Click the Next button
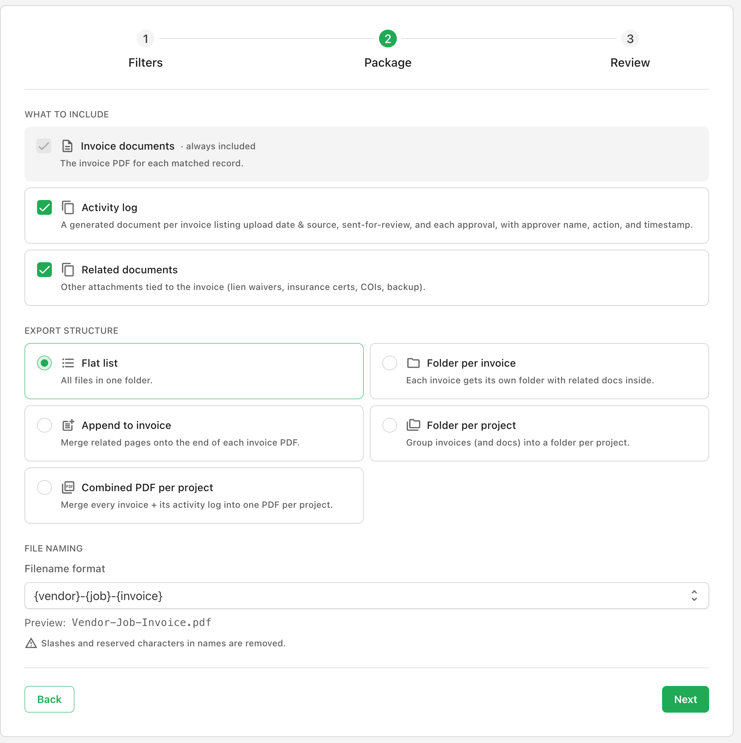 [685, 699]
